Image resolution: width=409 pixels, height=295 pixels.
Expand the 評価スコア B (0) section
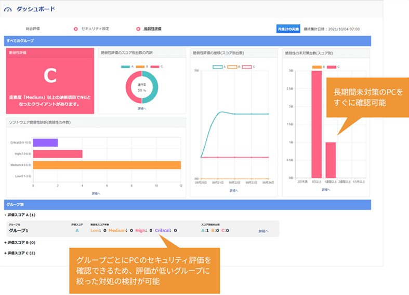(x=20, y=243)
